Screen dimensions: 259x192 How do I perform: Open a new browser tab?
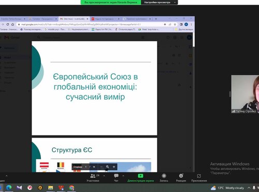point(156,19)
